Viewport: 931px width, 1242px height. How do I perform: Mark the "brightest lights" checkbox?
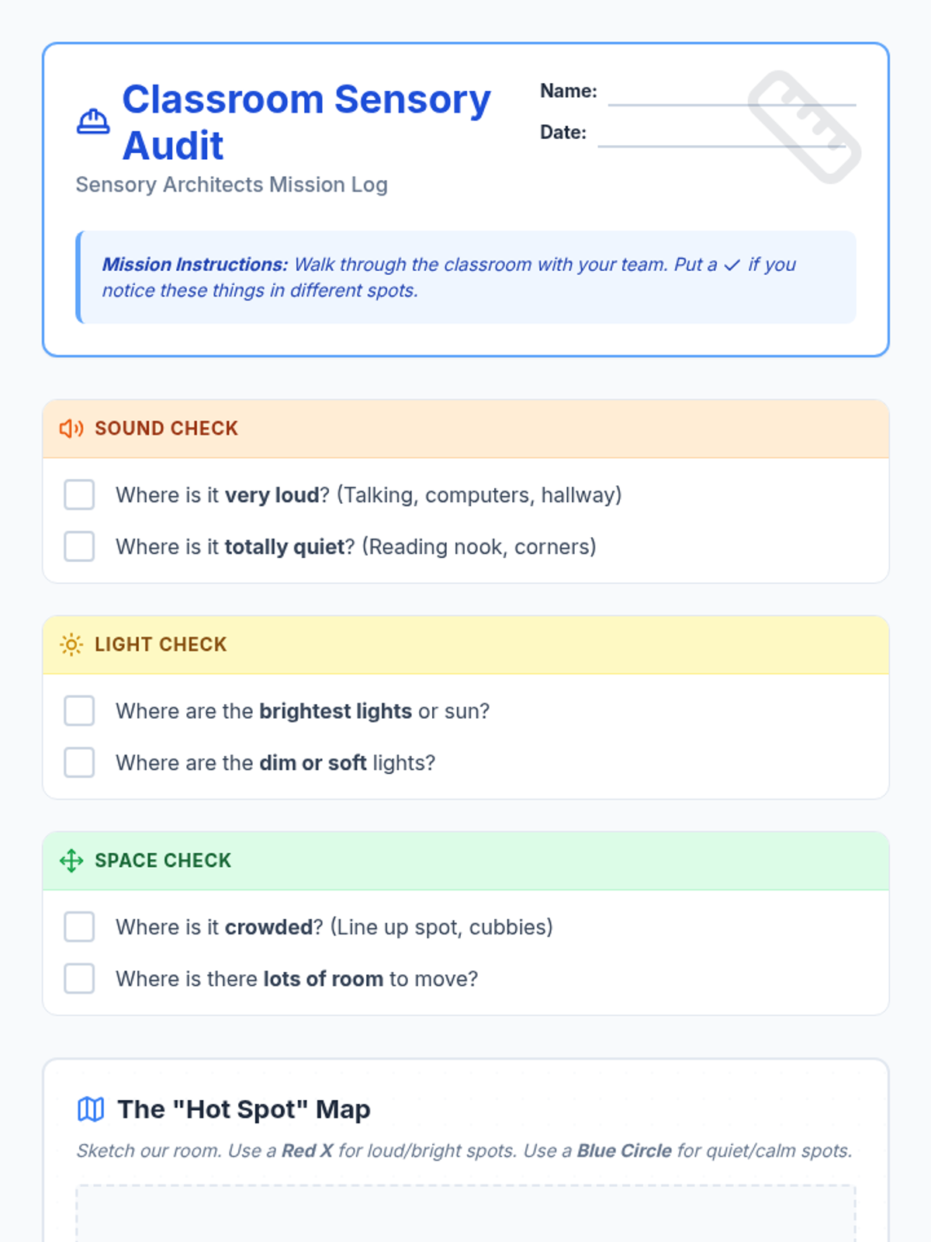pyautogui.click(x=79, y=710)
